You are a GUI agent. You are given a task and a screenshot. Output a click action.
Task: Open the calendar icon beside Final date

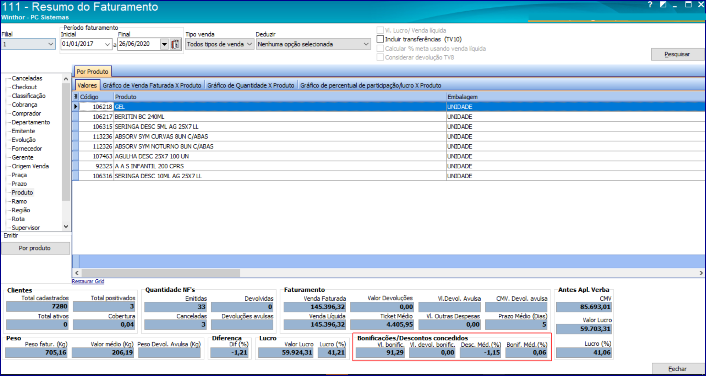point(176,44)
